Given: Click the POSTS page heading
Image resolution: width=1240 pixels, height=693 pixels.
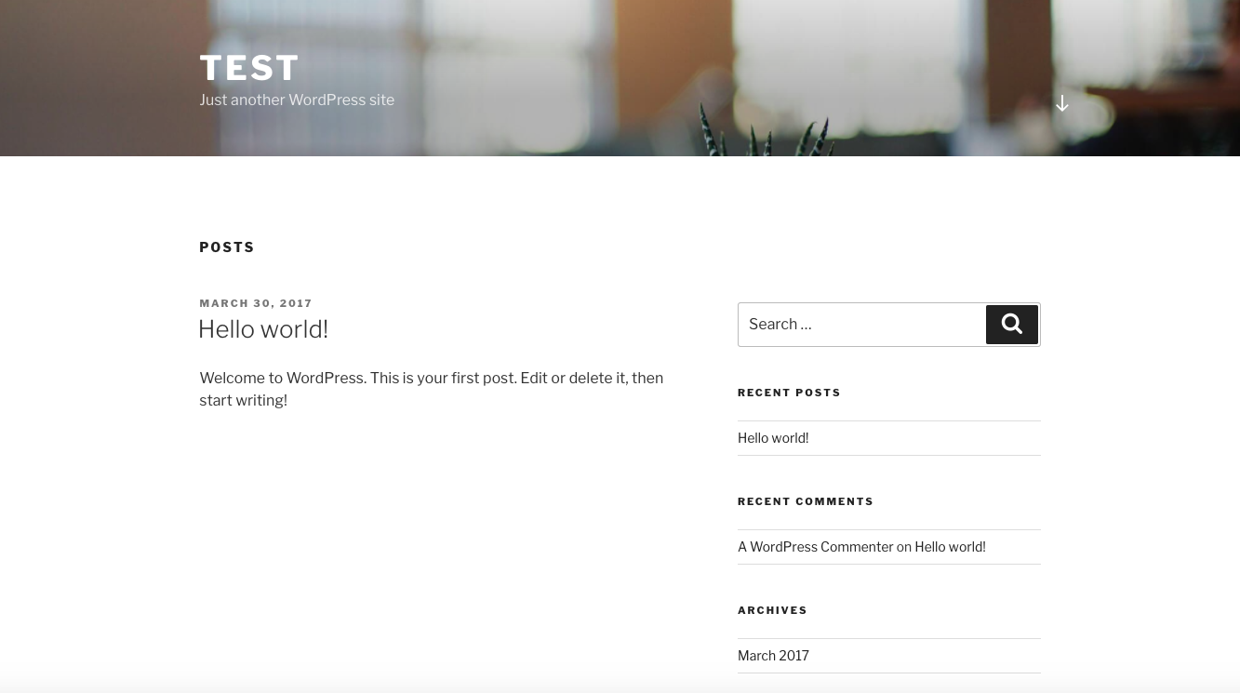Looking at the screenshot, I should [x=227, y=247].
